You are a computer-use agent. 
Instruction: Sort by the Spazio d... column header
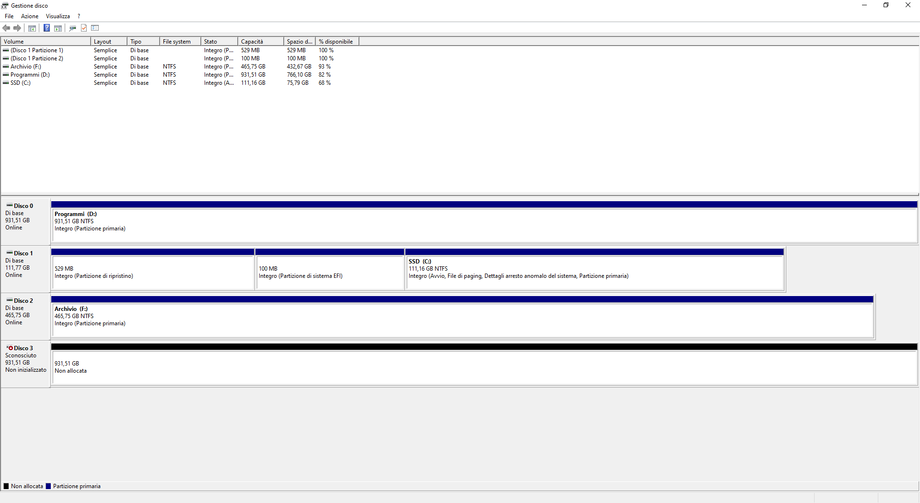(x=299, y=42)
